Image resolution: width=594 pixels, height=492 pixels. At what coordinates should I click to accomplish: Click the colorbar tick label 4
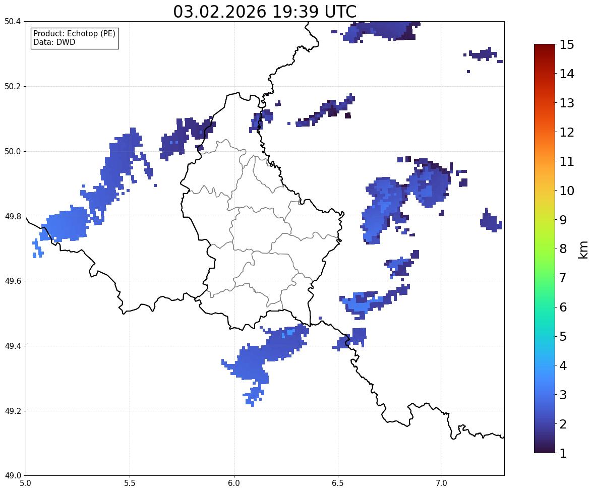point(563,365)
